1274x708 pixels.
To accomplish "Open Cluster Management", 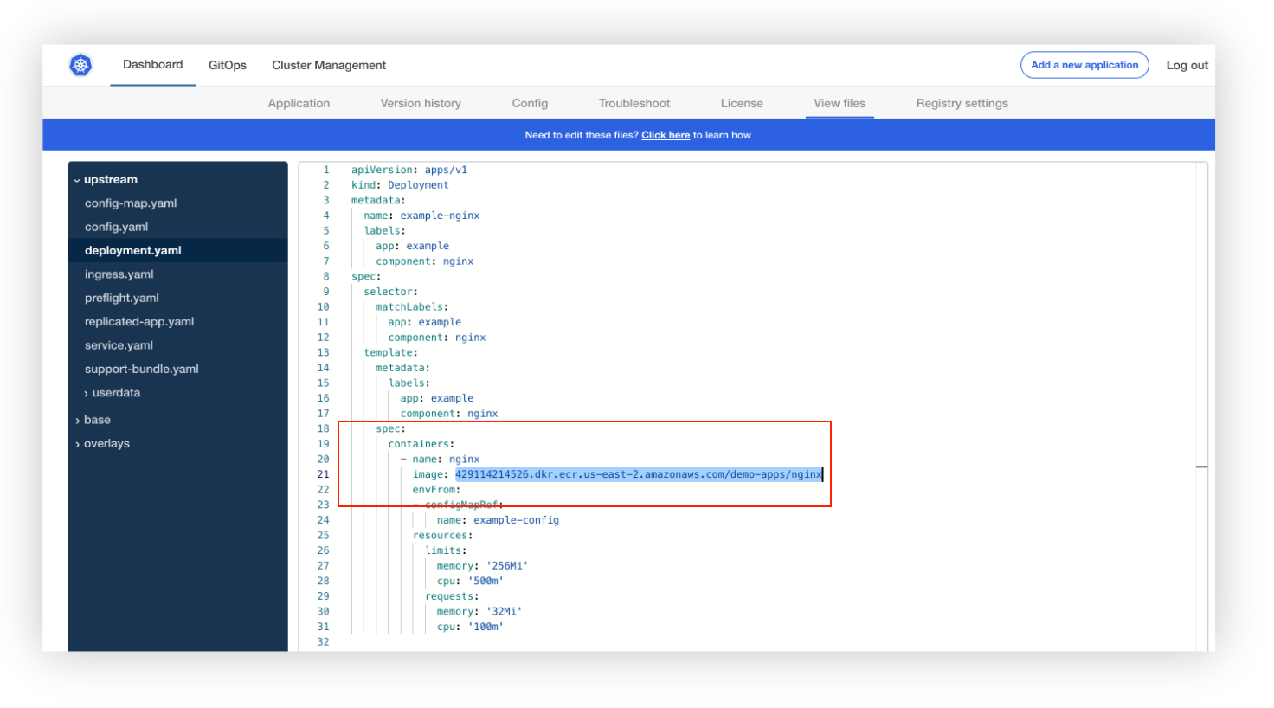I will [x=329, y=64].
